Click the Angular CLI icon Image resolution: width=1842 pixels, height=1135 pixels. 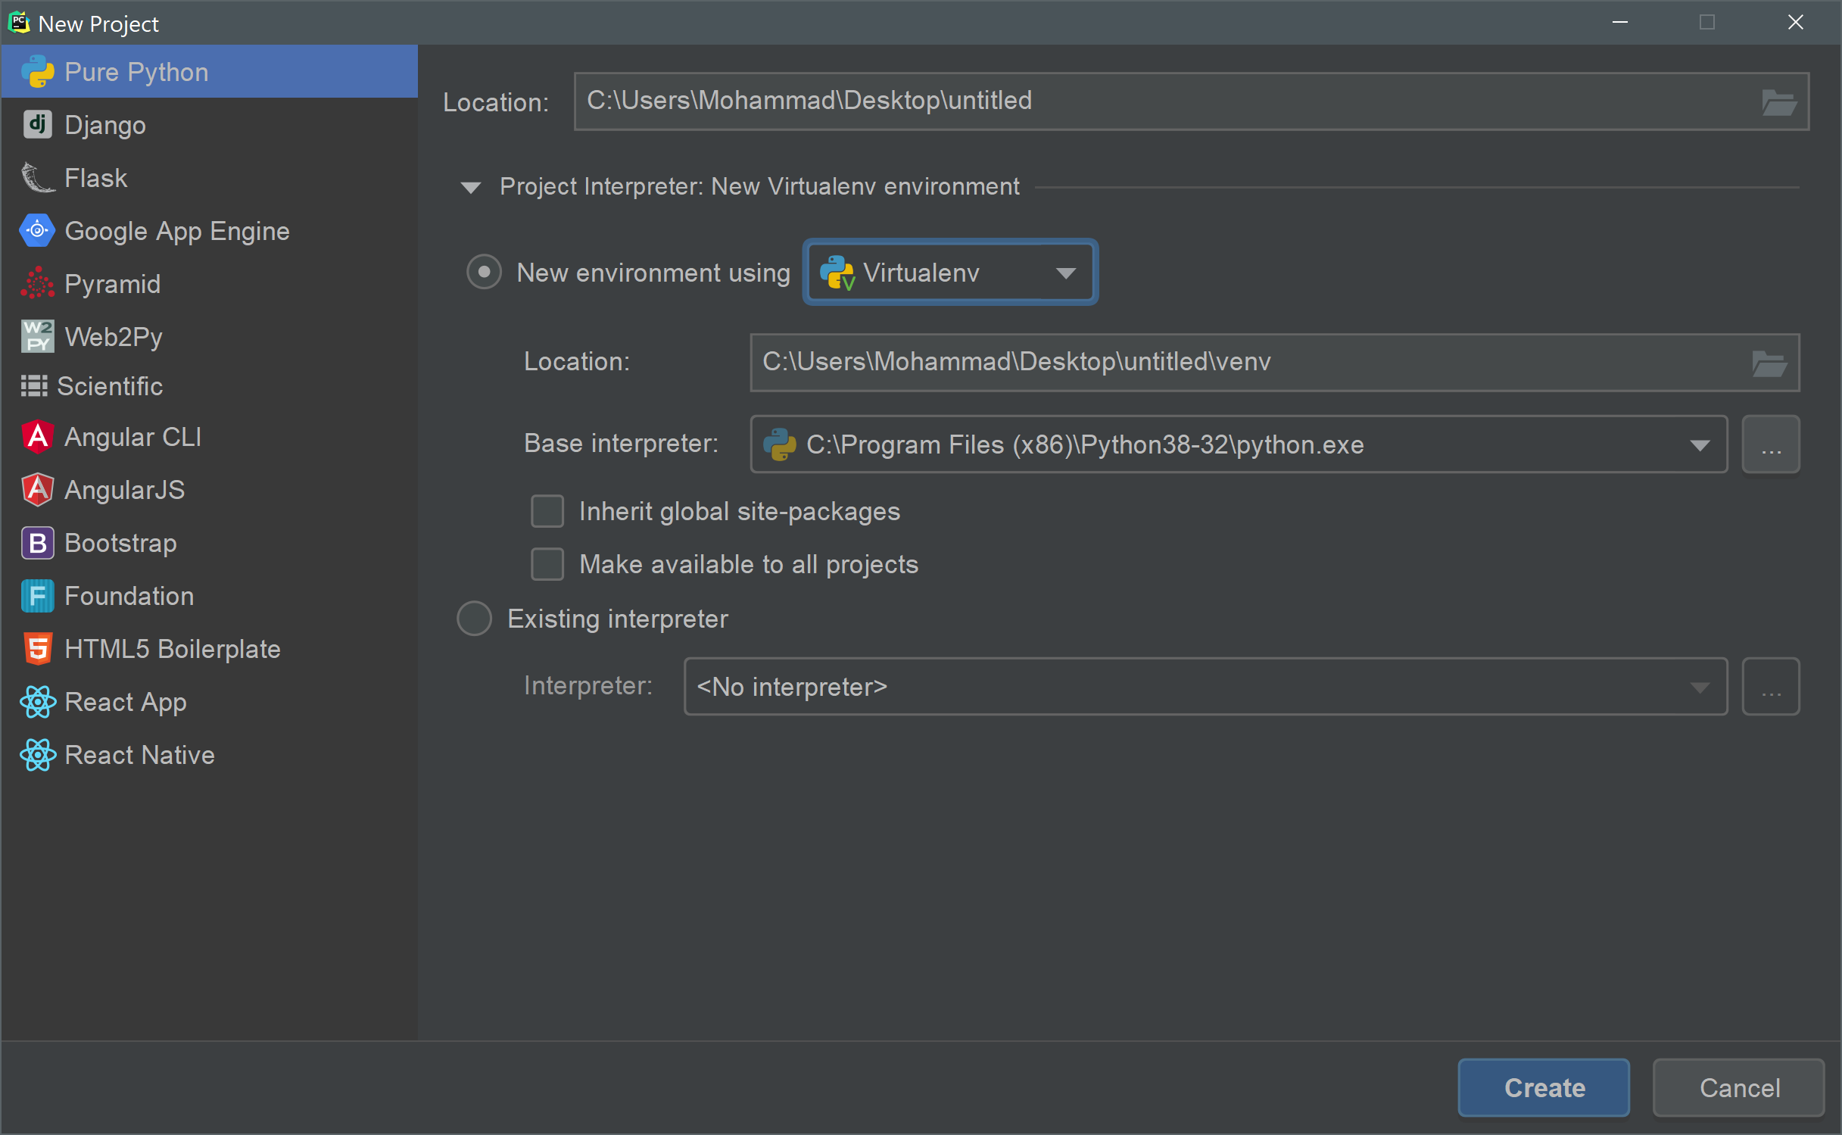(x=37, y=437)
